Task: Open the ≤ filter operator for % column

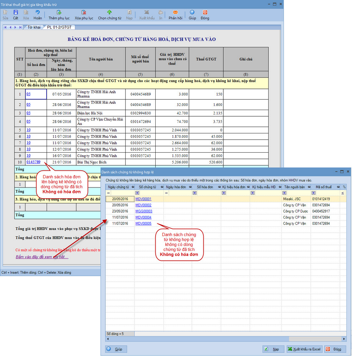Action: tap(343, 193)
